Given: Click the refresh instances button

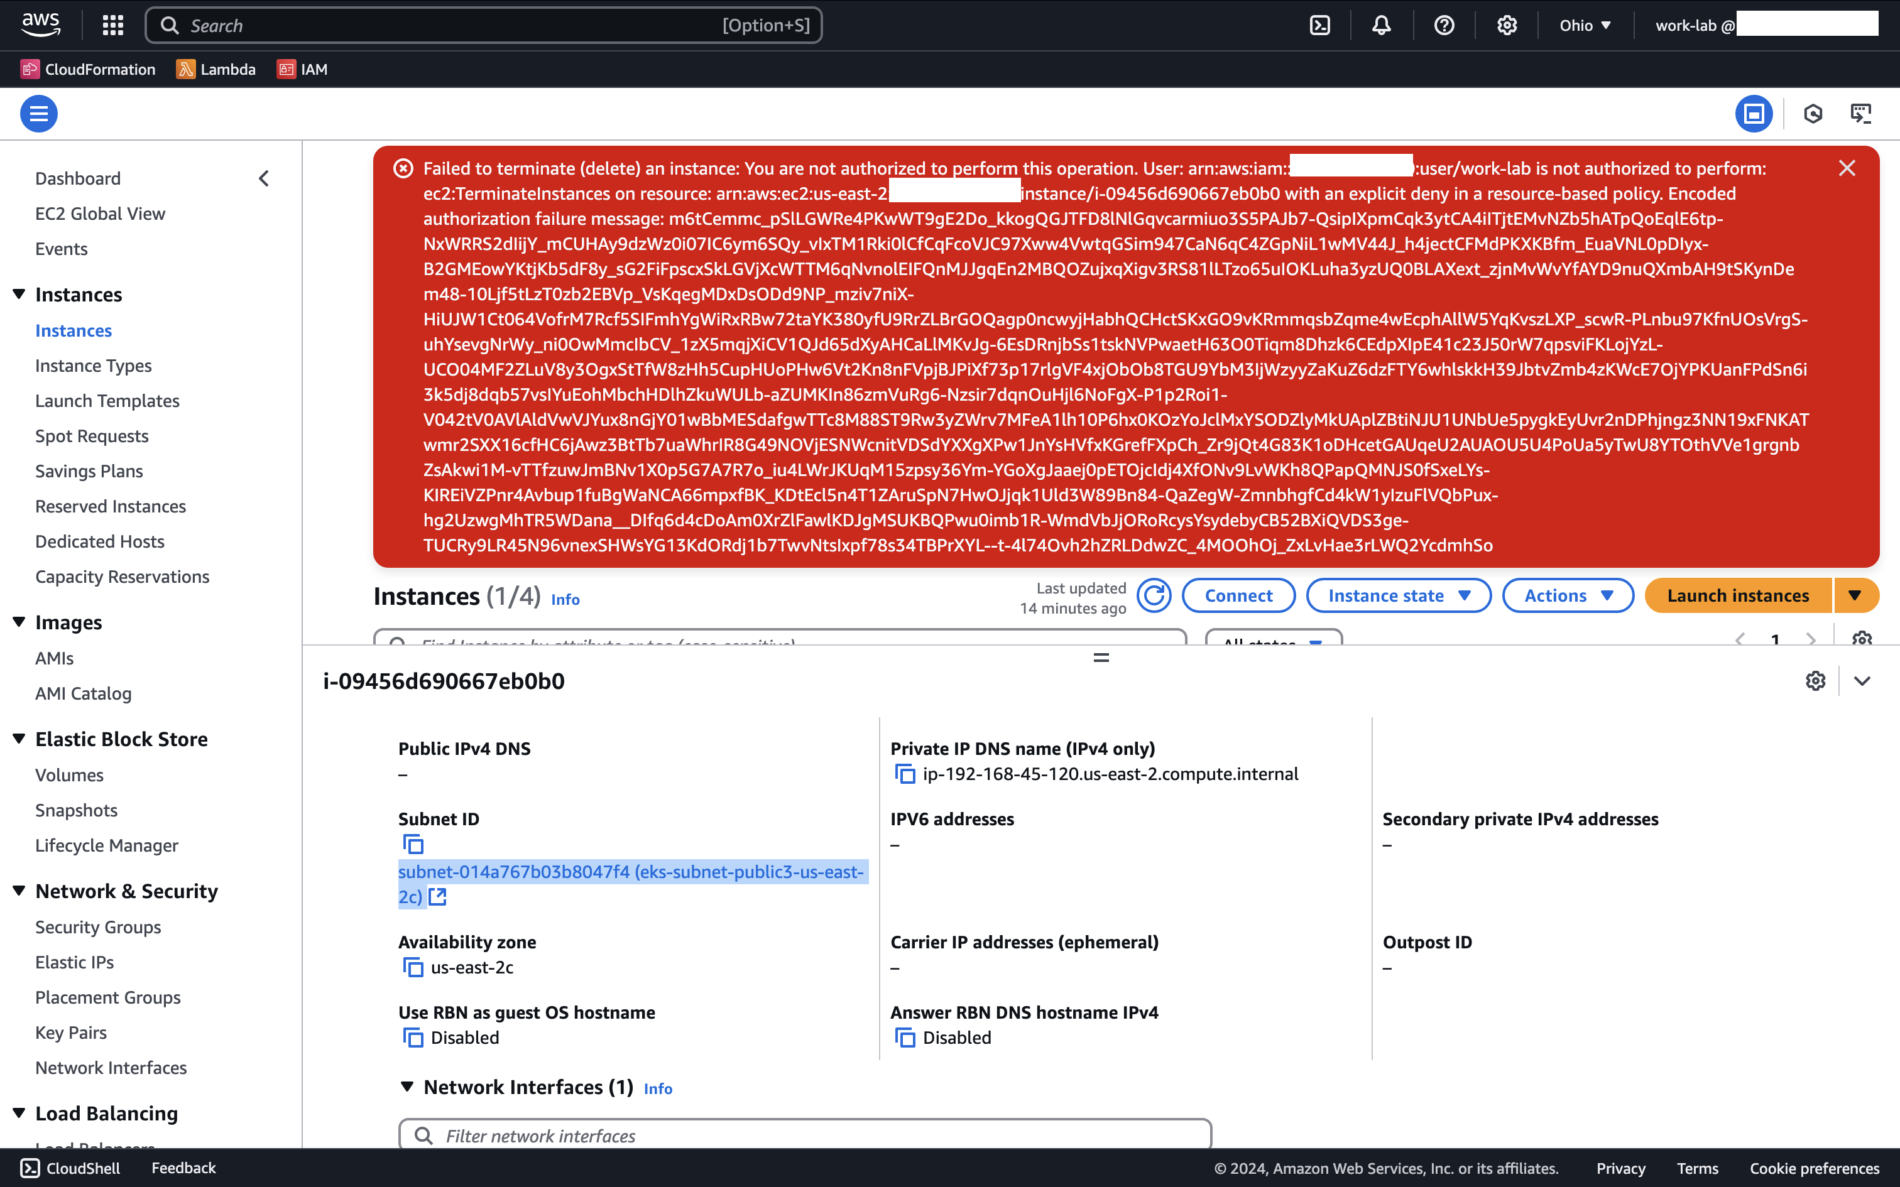Looking at the screenshot, I should 1154,596.
